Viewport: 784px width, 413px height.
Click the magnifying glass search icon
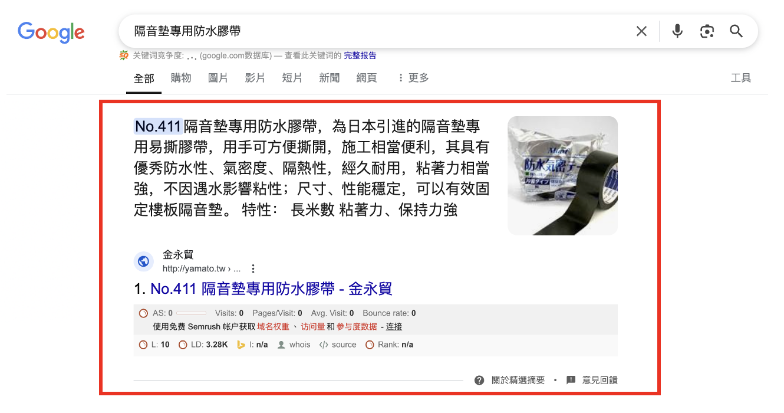click(736, 31)
